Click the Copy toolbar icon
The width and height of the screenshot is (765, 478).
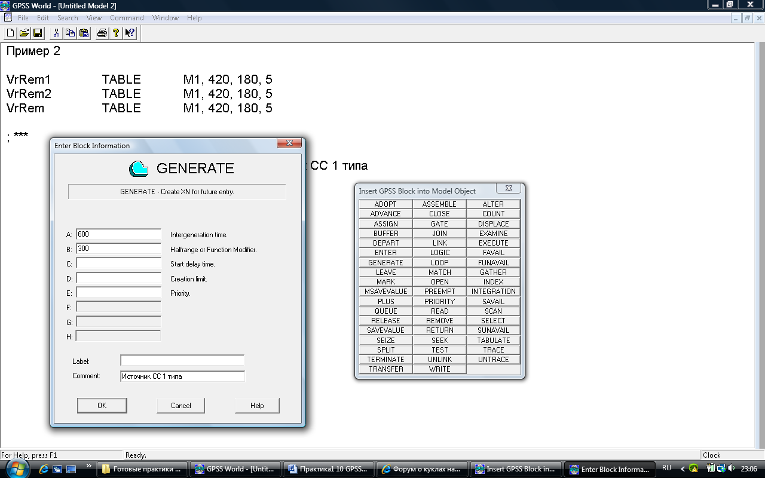coord(70,33)
